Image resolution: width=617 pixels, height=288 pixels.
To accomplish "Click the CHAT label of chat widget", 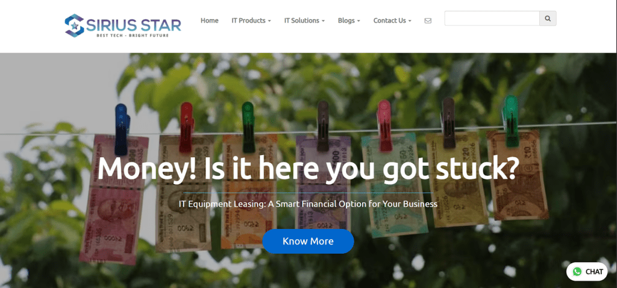I will [594, 272].
